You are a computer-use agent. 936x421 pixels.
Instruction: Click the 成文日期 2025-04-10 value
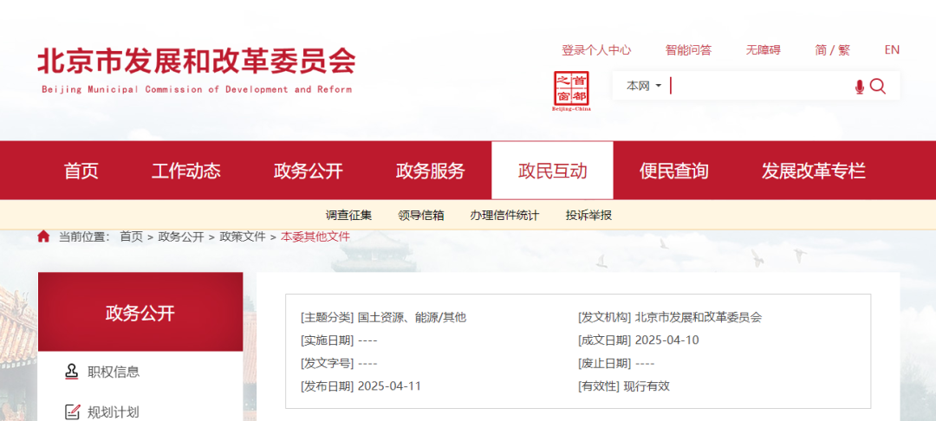tap(666, 340)
